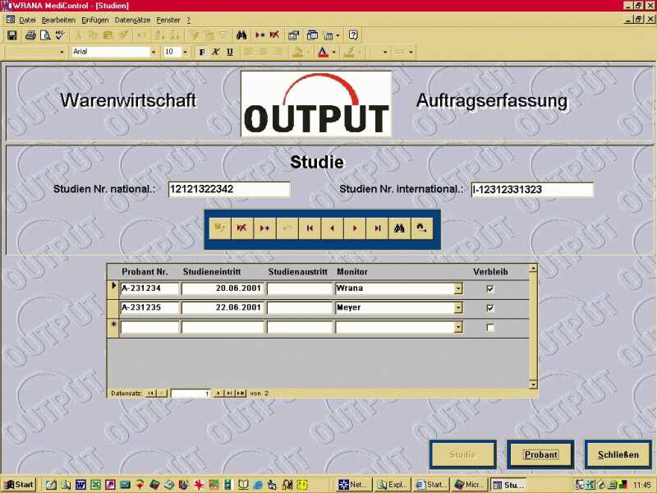Click the binoculars search button in blue panel

tap(400, 228)
